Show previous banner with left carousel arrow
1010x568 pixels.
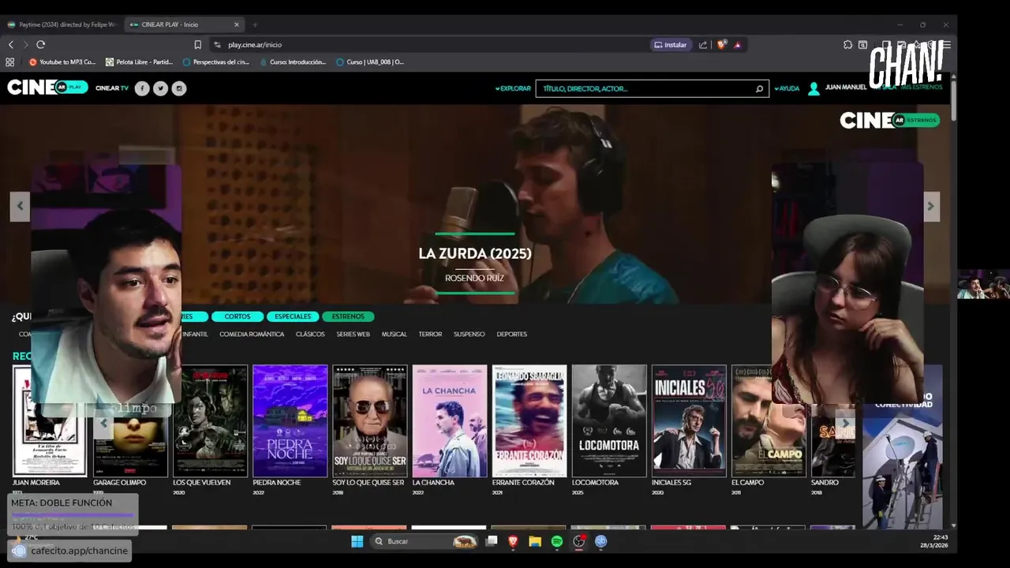tap(20, 207)
